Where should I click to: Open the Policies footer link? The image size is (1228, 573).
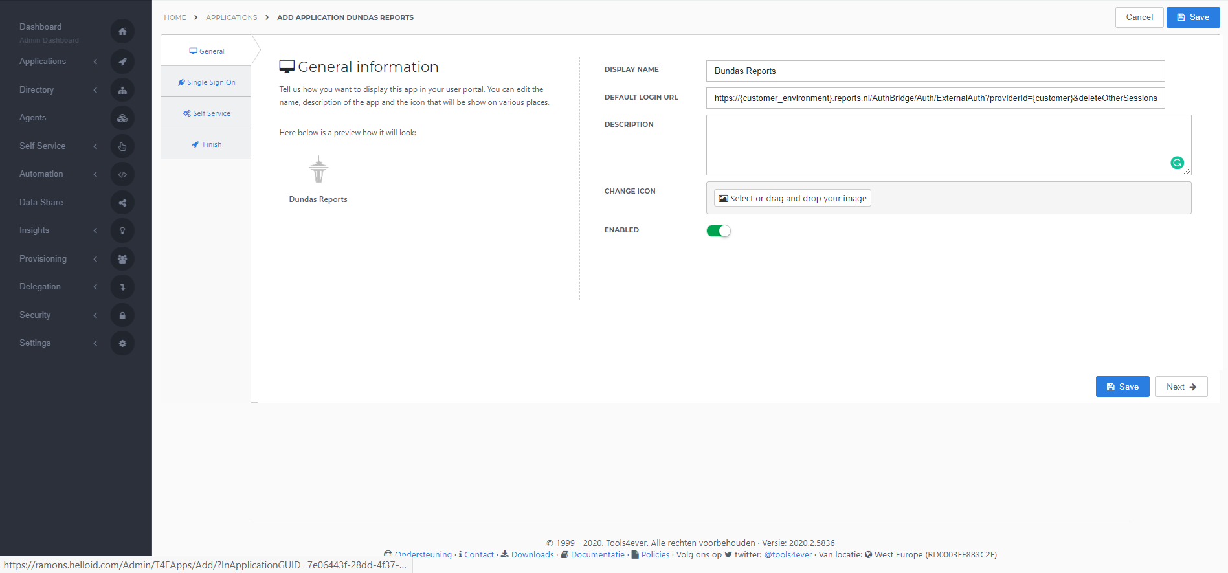655,555
